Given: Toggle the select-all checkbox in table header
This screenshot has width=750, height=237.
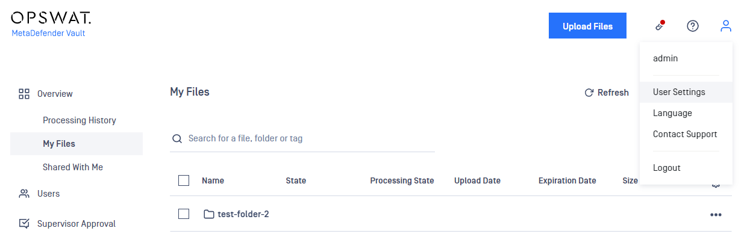Looking at the screenshot, I should 184,180.
